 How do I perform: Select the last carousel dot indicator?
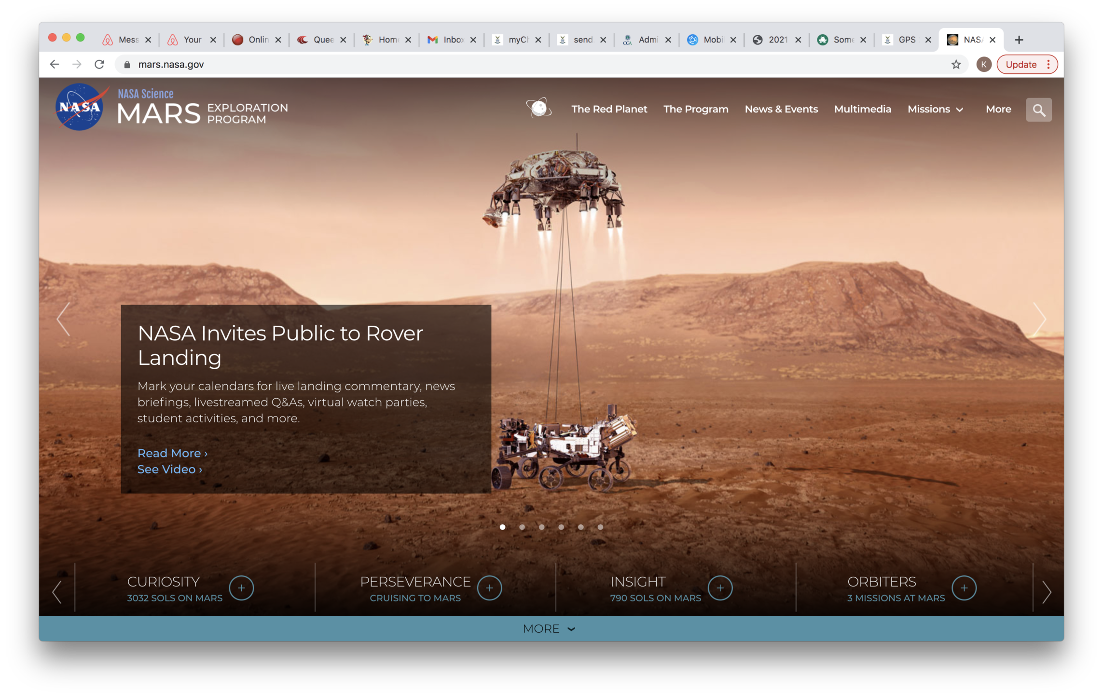(x=600, y=527)
